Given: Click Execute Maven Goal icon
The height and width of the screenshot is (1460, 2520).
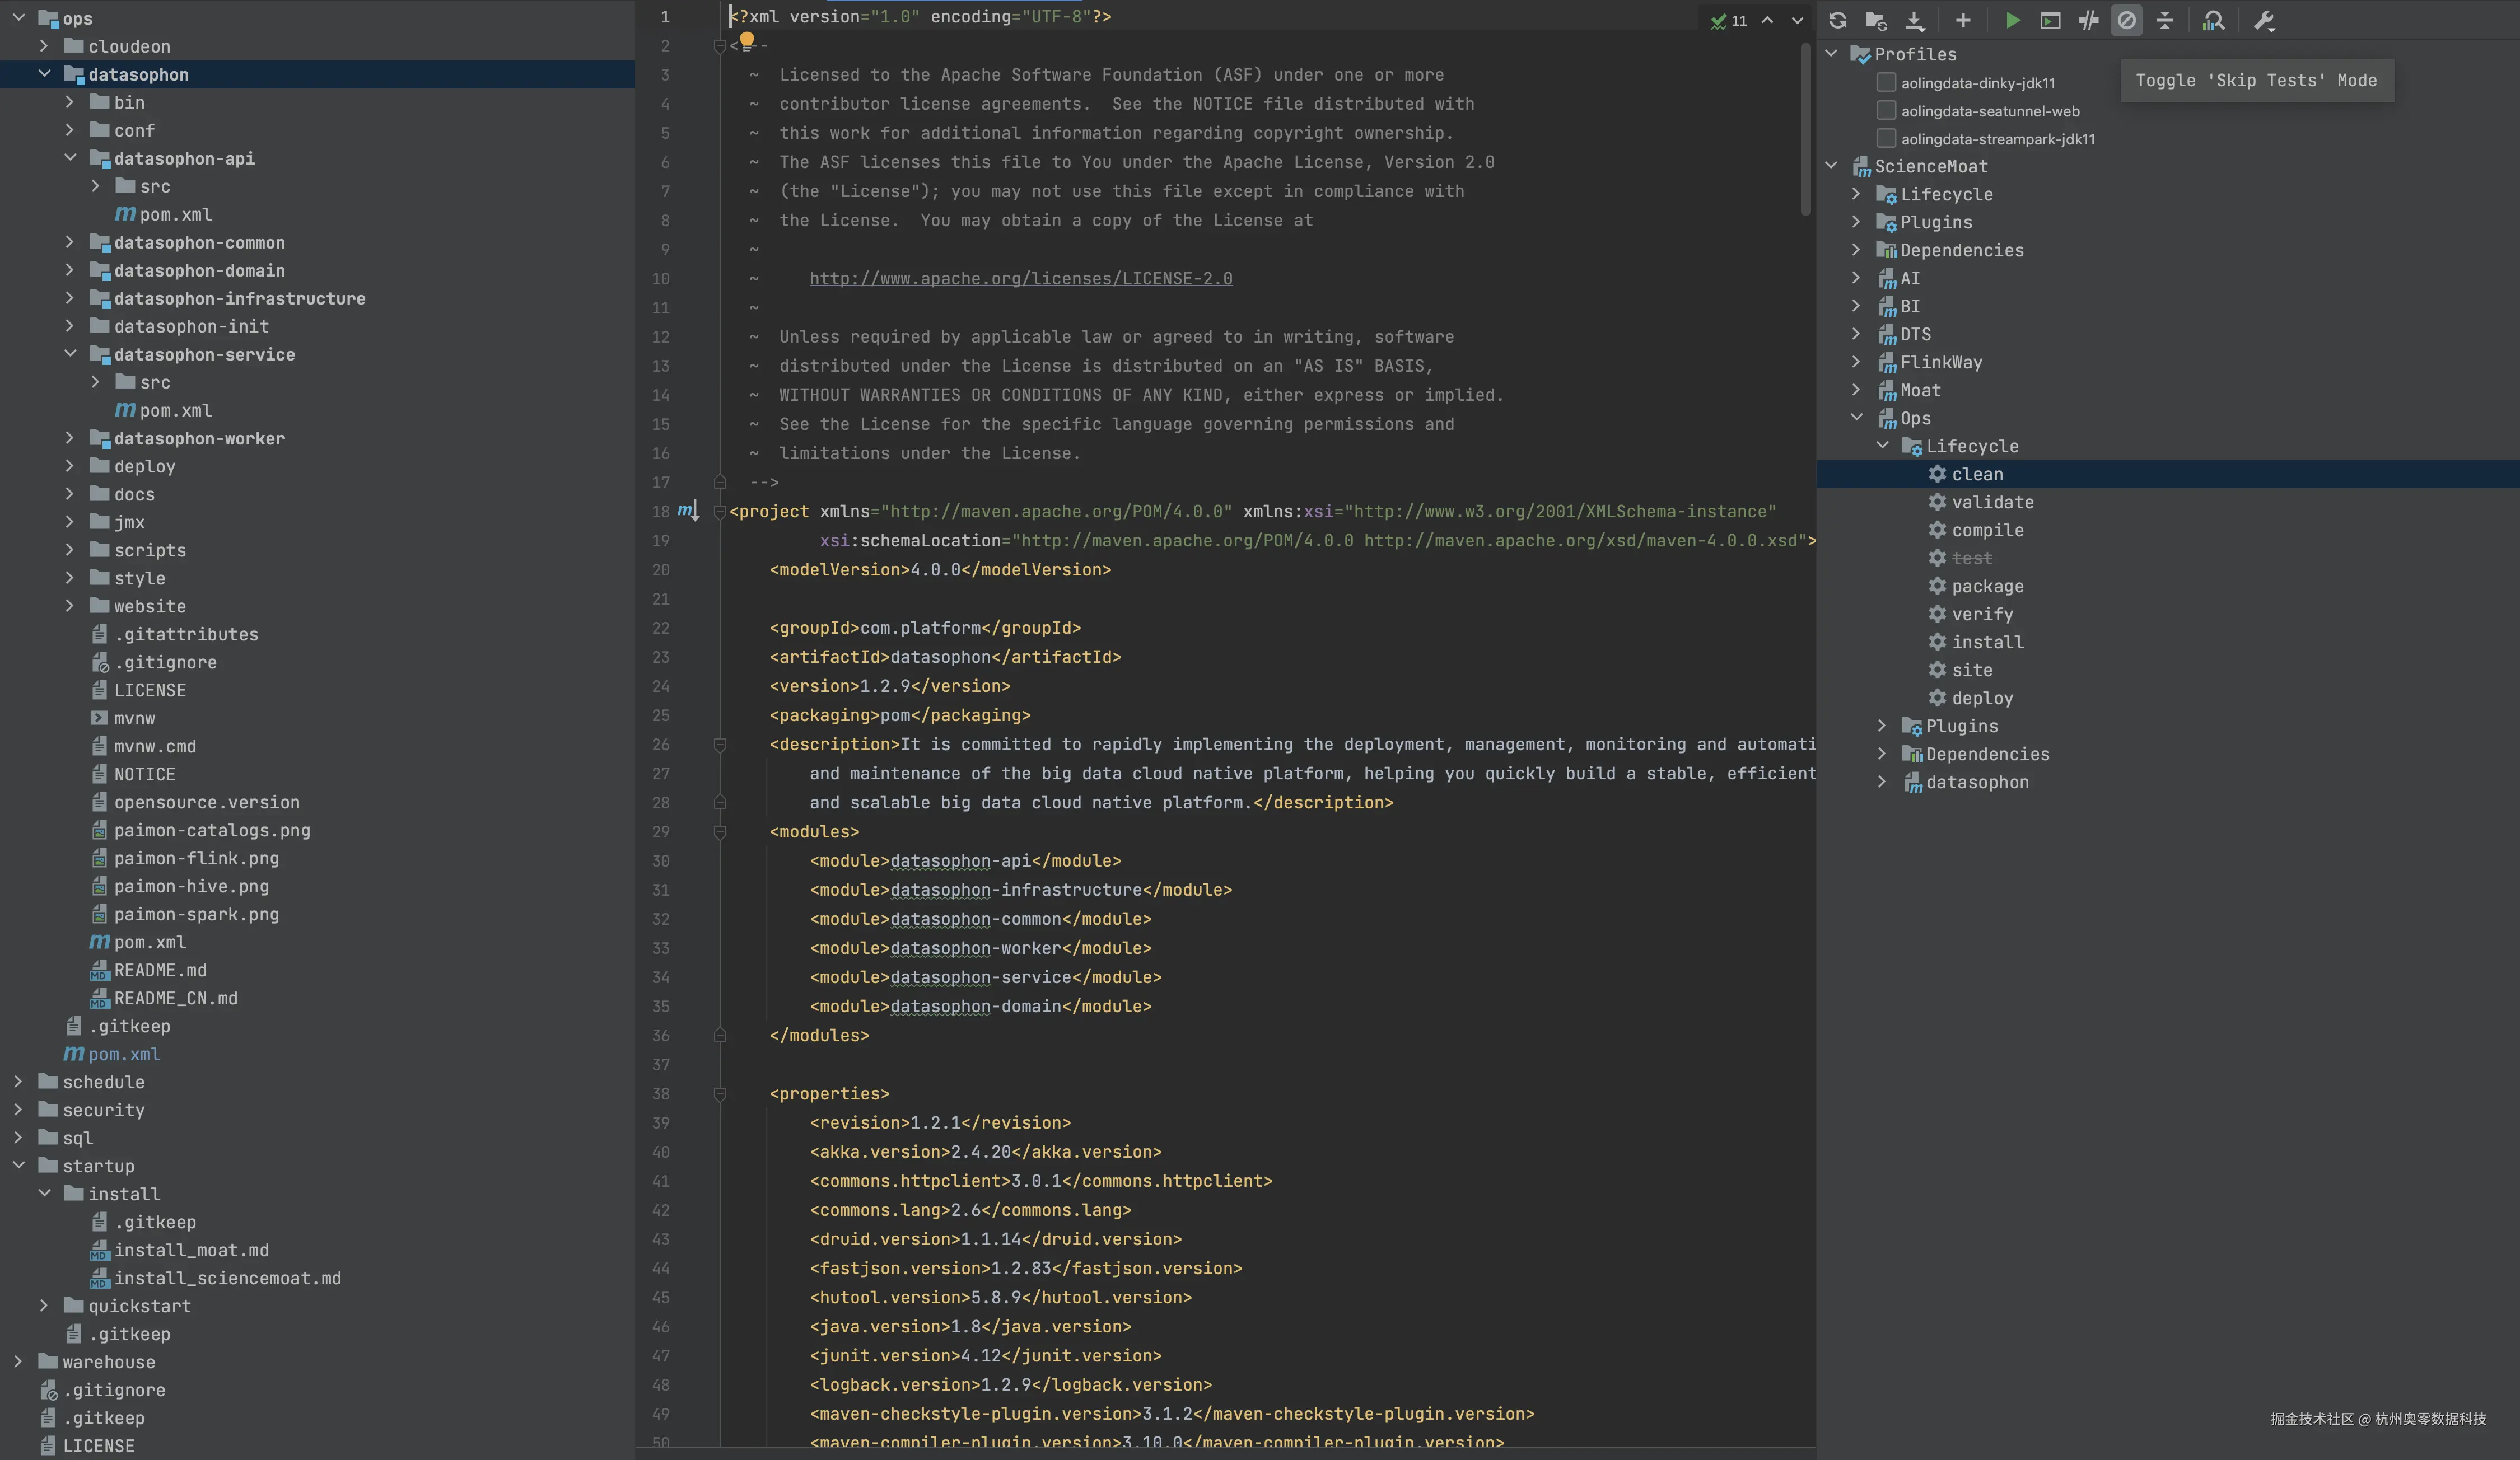Looking at the screenshot, I should click(x=2050, y=20).
